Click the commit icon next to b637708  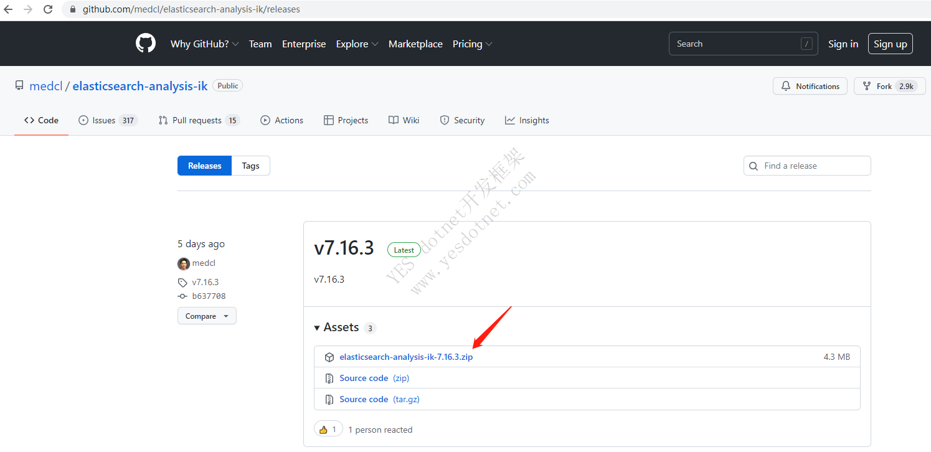[x=182, y=296]
